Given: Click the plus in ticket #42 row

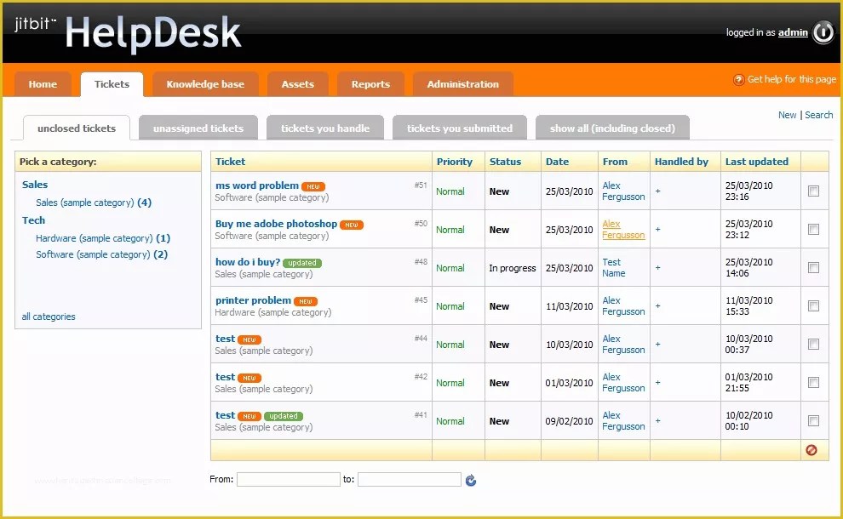Looking at the screenshot, I should (657, 383).
